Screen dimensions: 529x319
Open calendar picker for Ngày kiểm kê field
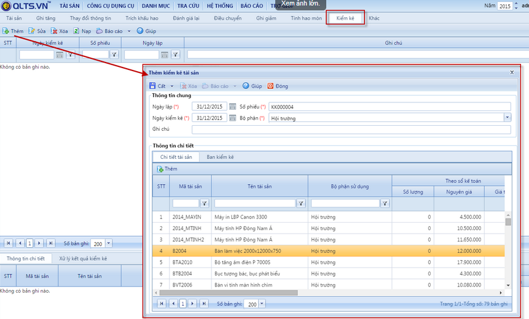tap(232, 118)
